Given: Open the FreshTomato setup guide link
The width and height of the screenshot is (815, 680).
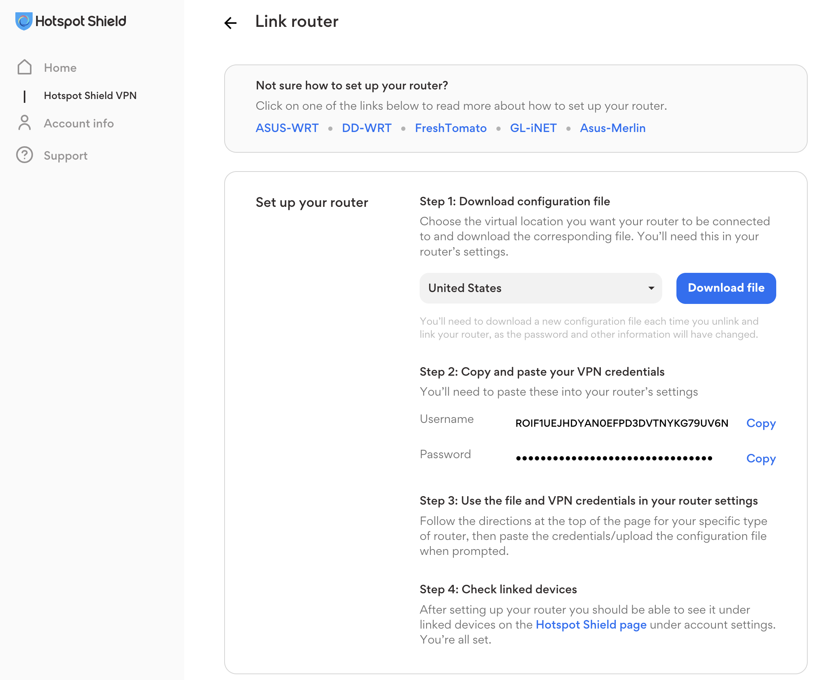Looking at the screenshot, I should pos(450,128).
